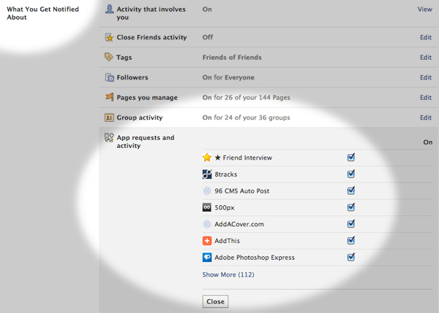The width and height of the screenshot is (439, 313).
Task: Click the Close Friends activity star icon
Action: 109,37
